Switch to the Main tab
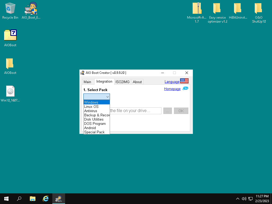272x204 pixels. 87,82
